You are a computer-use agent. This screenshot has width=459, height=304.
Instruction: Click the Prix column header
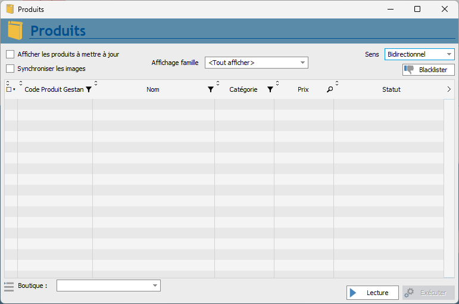(303, 89)
